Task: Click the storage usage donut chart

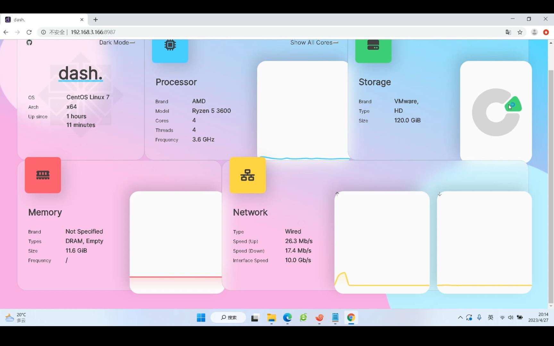Action: [x=496, y=112]
